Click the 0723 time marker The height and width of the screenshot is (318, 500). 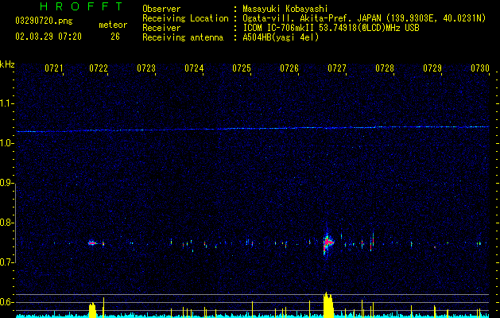click(x=146, y=68)
